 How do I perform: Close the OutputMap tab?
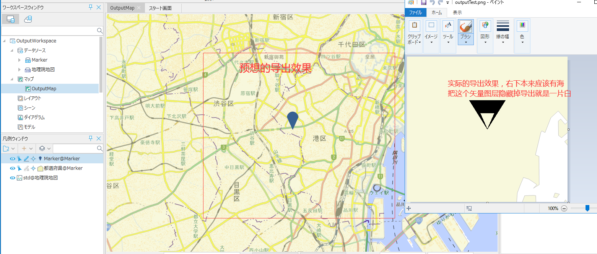tap(139, 8)
